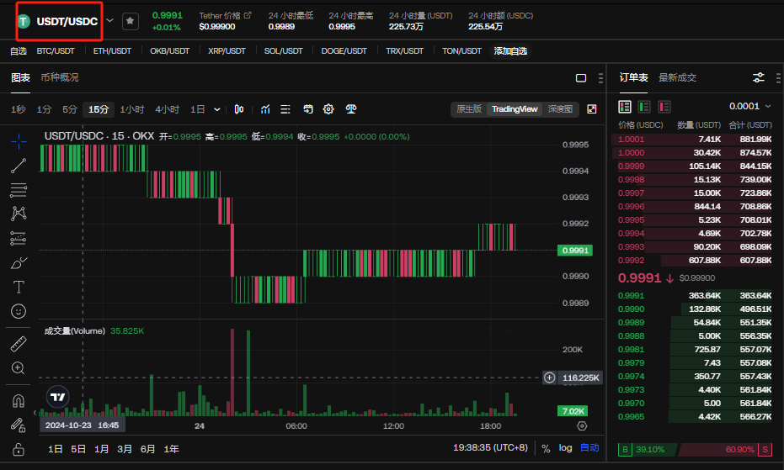This screenshot has height=470, width=784.
Task: Open the 0.0001 price precision dropdown
Action: pos(750,107)
